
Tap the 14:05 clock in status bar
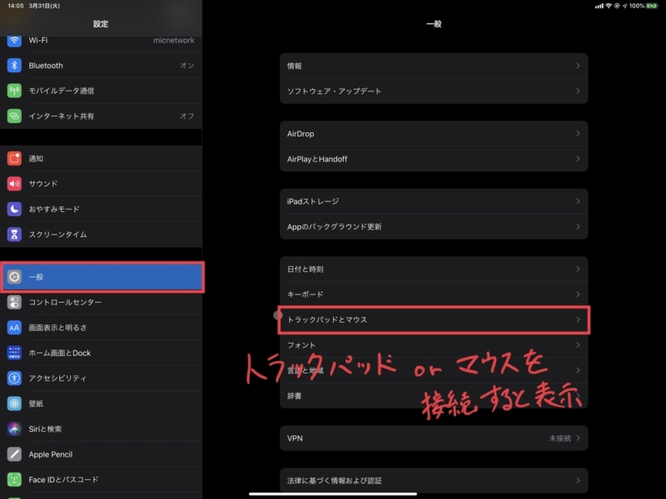(x=16, y=6)
